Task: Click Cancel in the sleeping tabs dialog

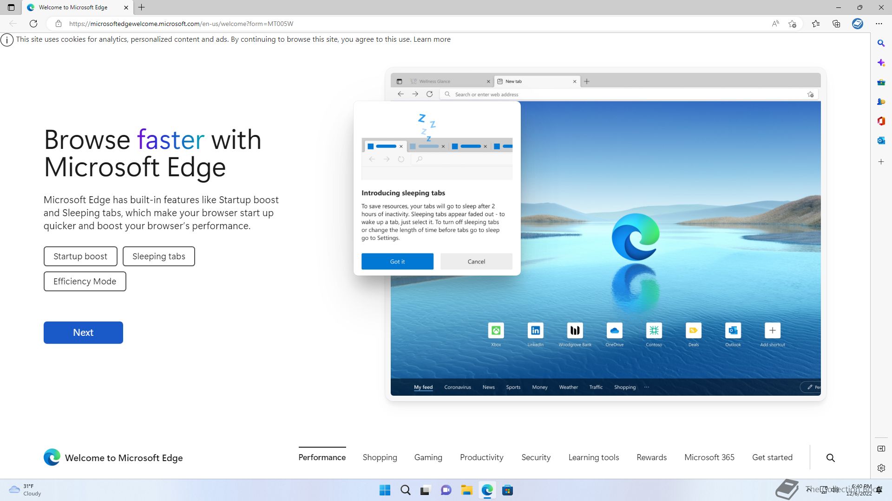Action: point(476,262)
